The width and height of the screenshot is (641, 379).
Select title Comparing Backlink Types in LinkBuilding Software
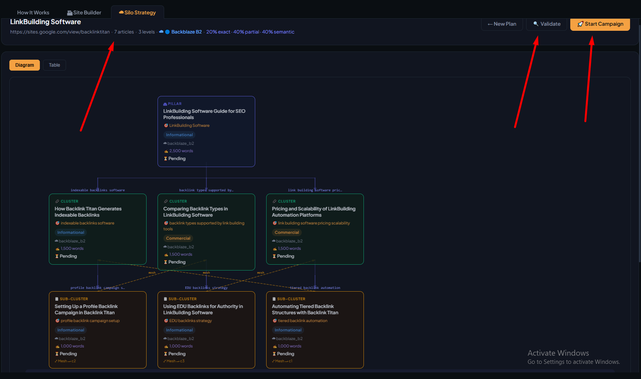[x=196, y=212]
